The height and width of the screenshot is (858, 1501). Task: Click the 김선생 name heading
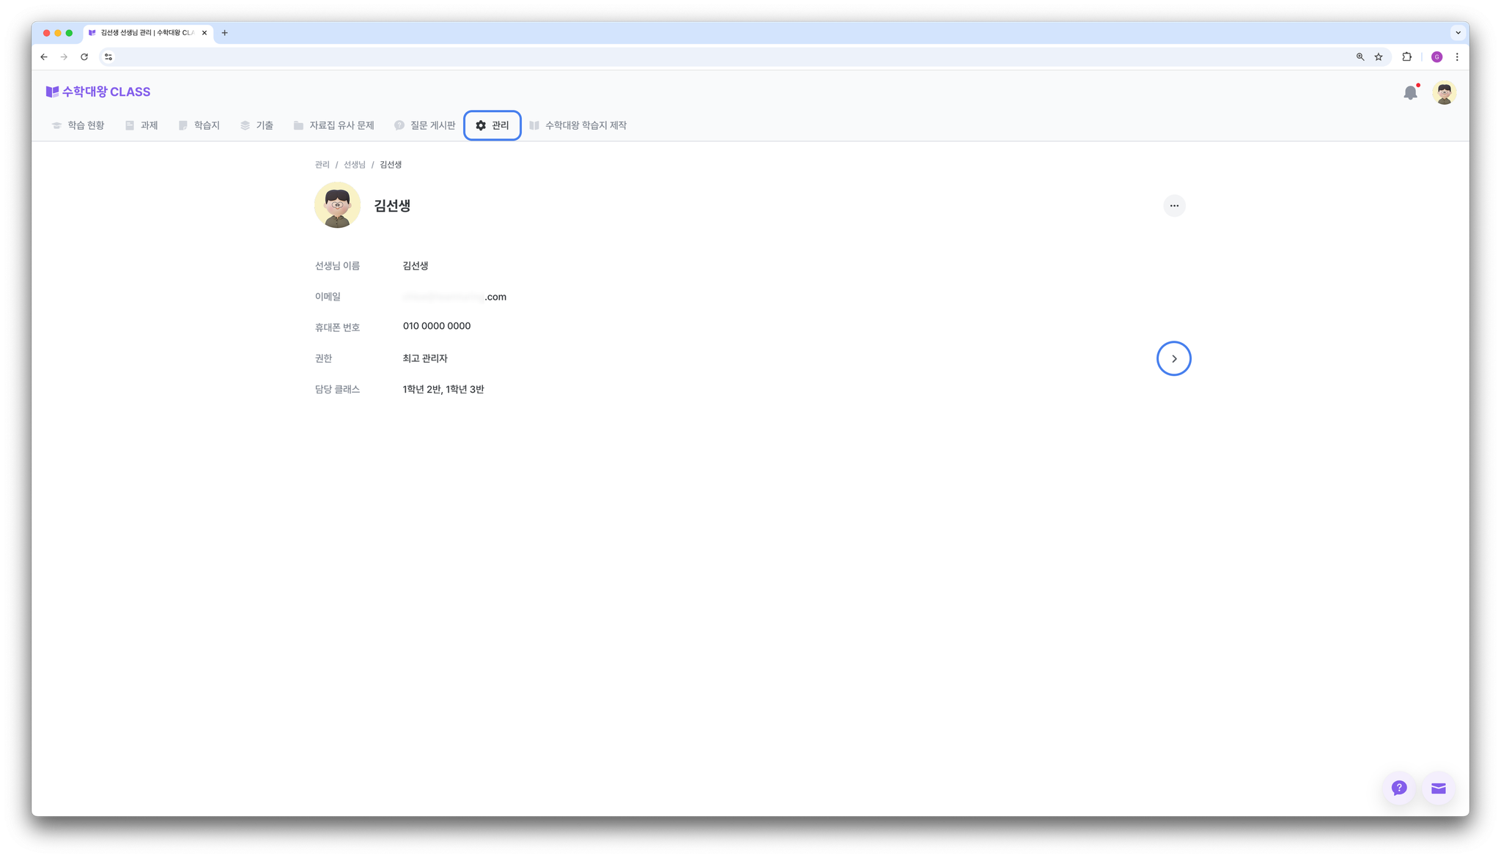(x=392, y=206)
